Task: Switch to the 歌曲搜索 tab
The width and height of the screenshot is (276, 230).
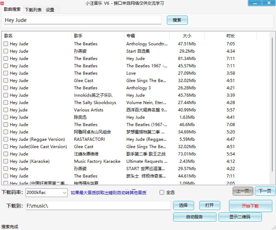Action: [x=12, y=9]
